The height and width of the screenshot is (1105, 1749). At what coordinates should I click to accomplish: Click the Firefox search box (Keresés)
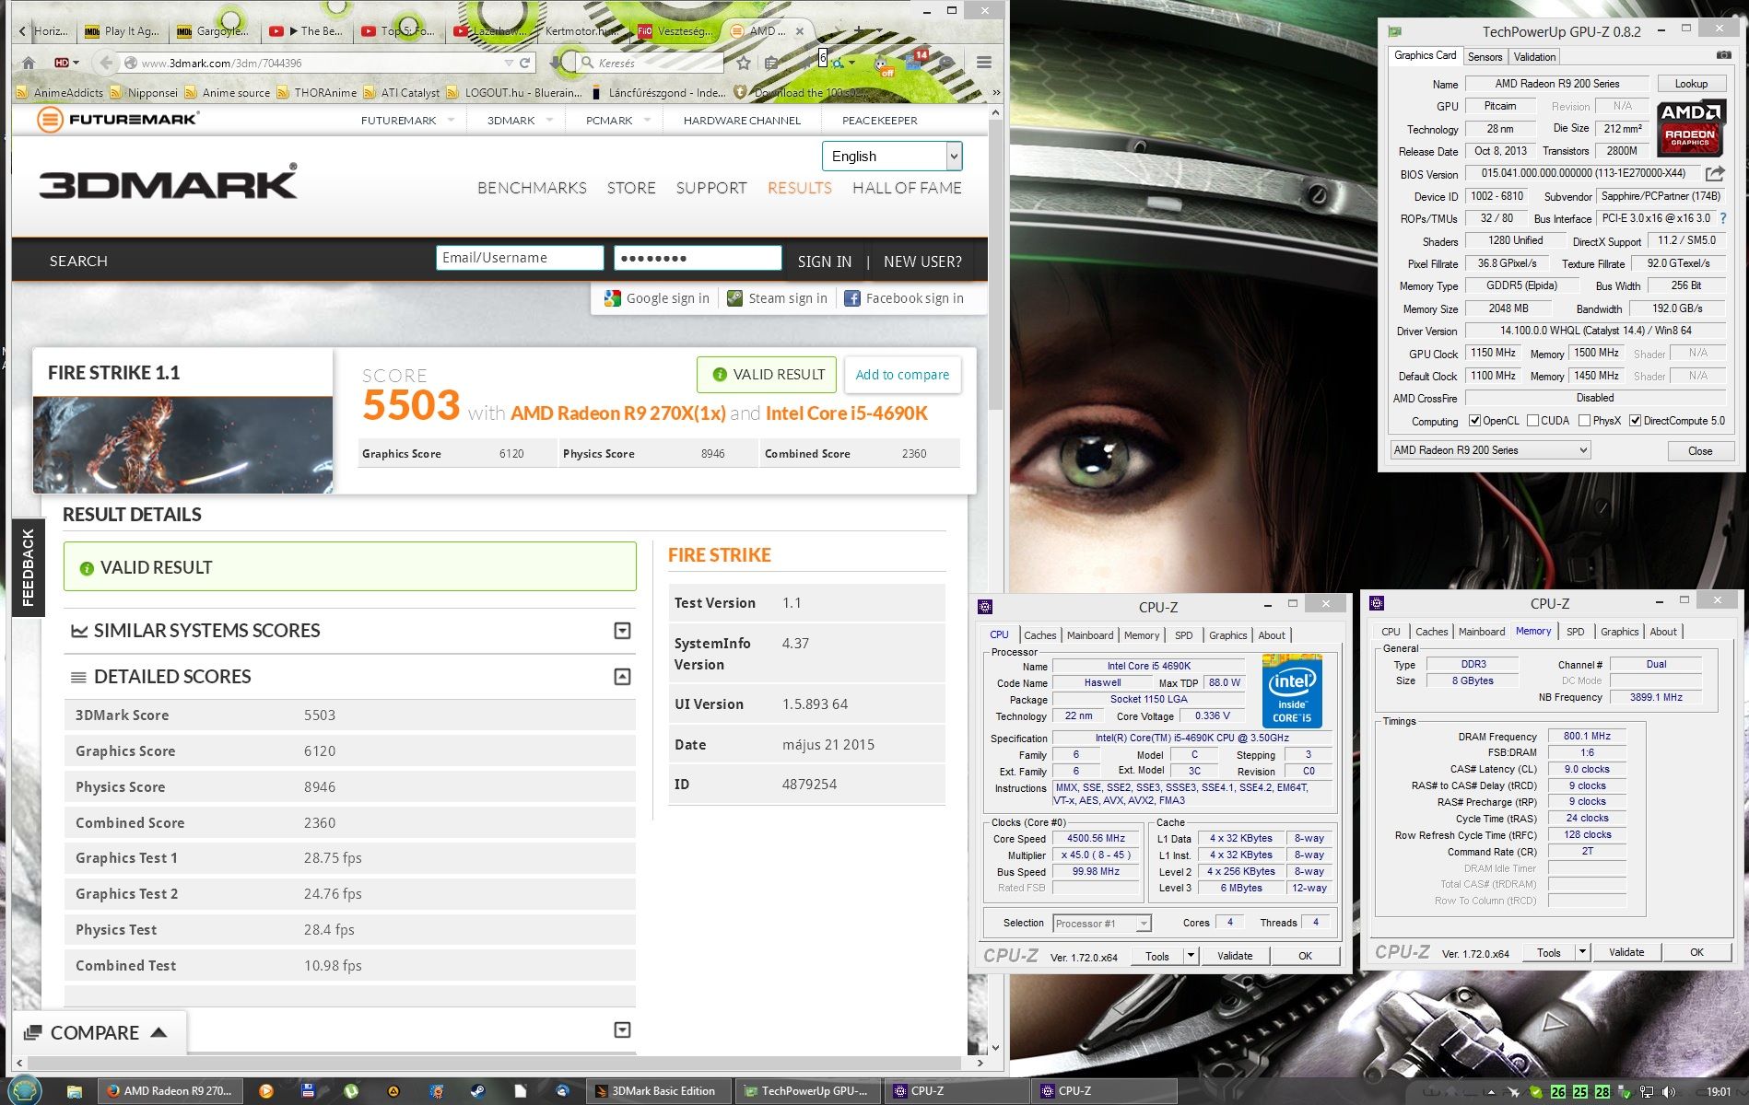click(650, 63)
